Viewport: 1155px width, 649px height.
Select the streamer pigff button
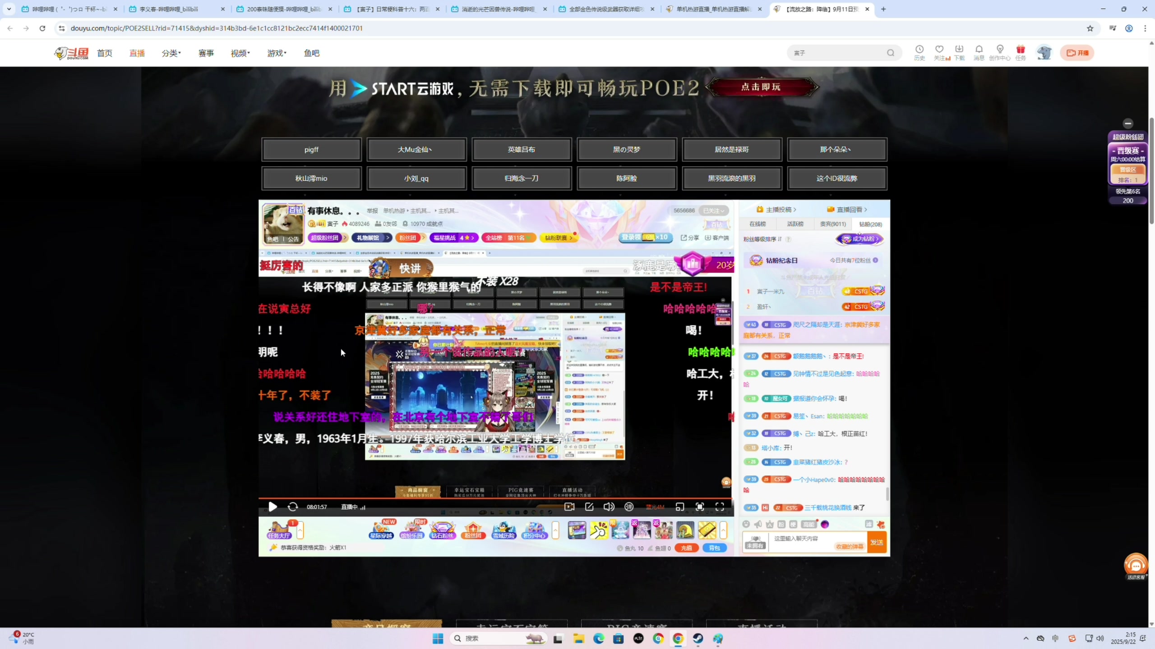311,150
